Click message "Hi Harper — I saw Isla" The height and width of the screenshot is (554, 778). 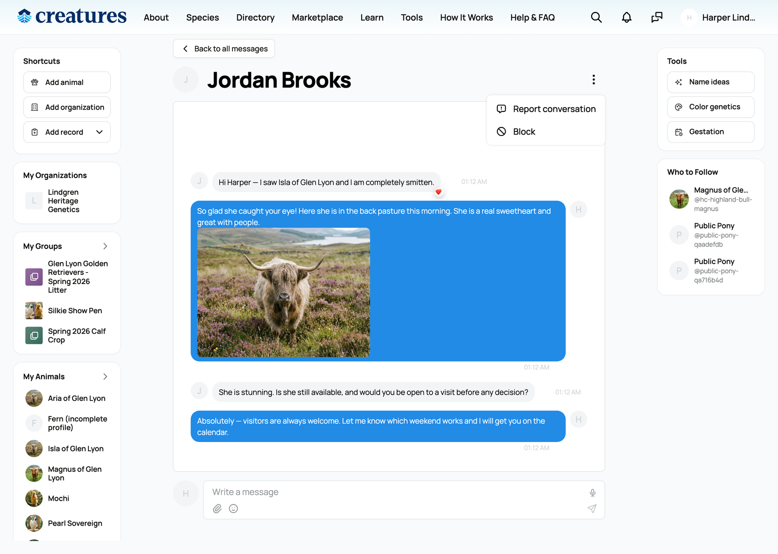[326, 182]
